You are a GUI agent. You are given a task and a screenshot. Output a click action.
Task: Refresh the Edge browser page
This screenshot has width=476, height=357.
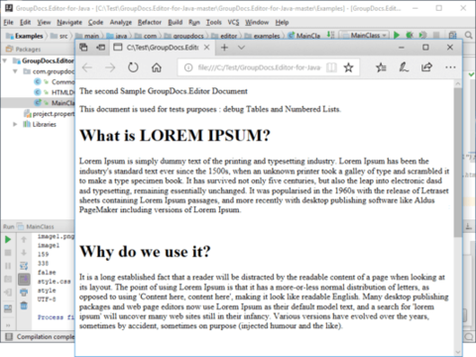[133, 67]
